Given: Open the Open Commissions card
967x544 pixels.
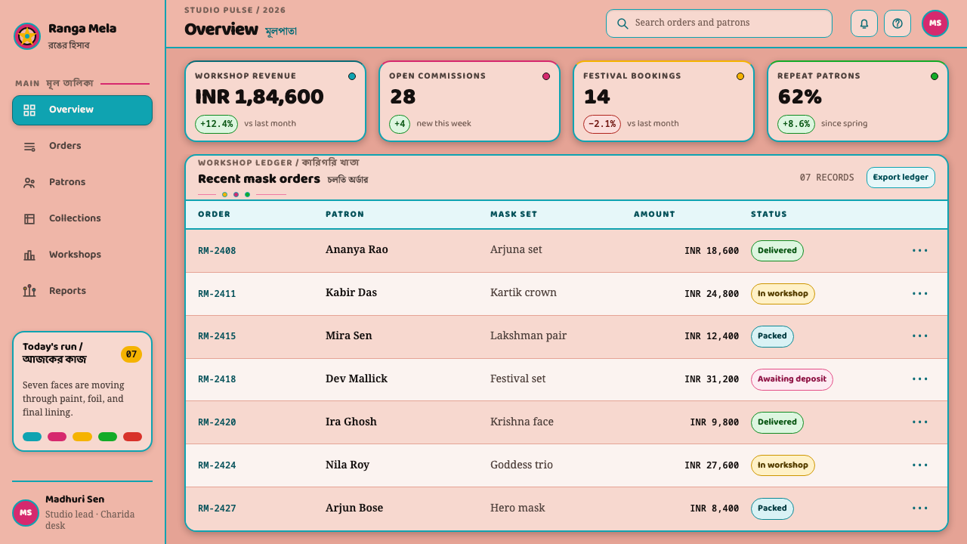Looking at the screenshot, I should [469, 101].
